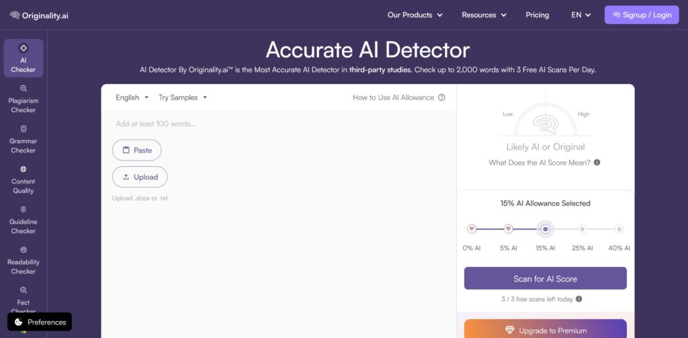Click the '0% AI' label under the slider
Screen dimensions: 688x338
[472, 248]
